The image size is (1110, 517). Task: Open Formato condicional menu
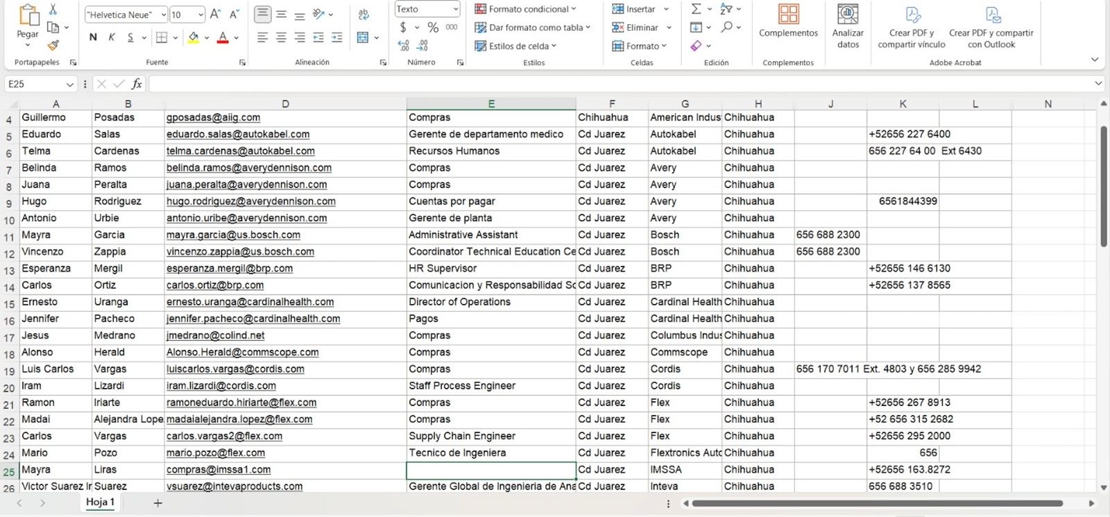(526, 9)
